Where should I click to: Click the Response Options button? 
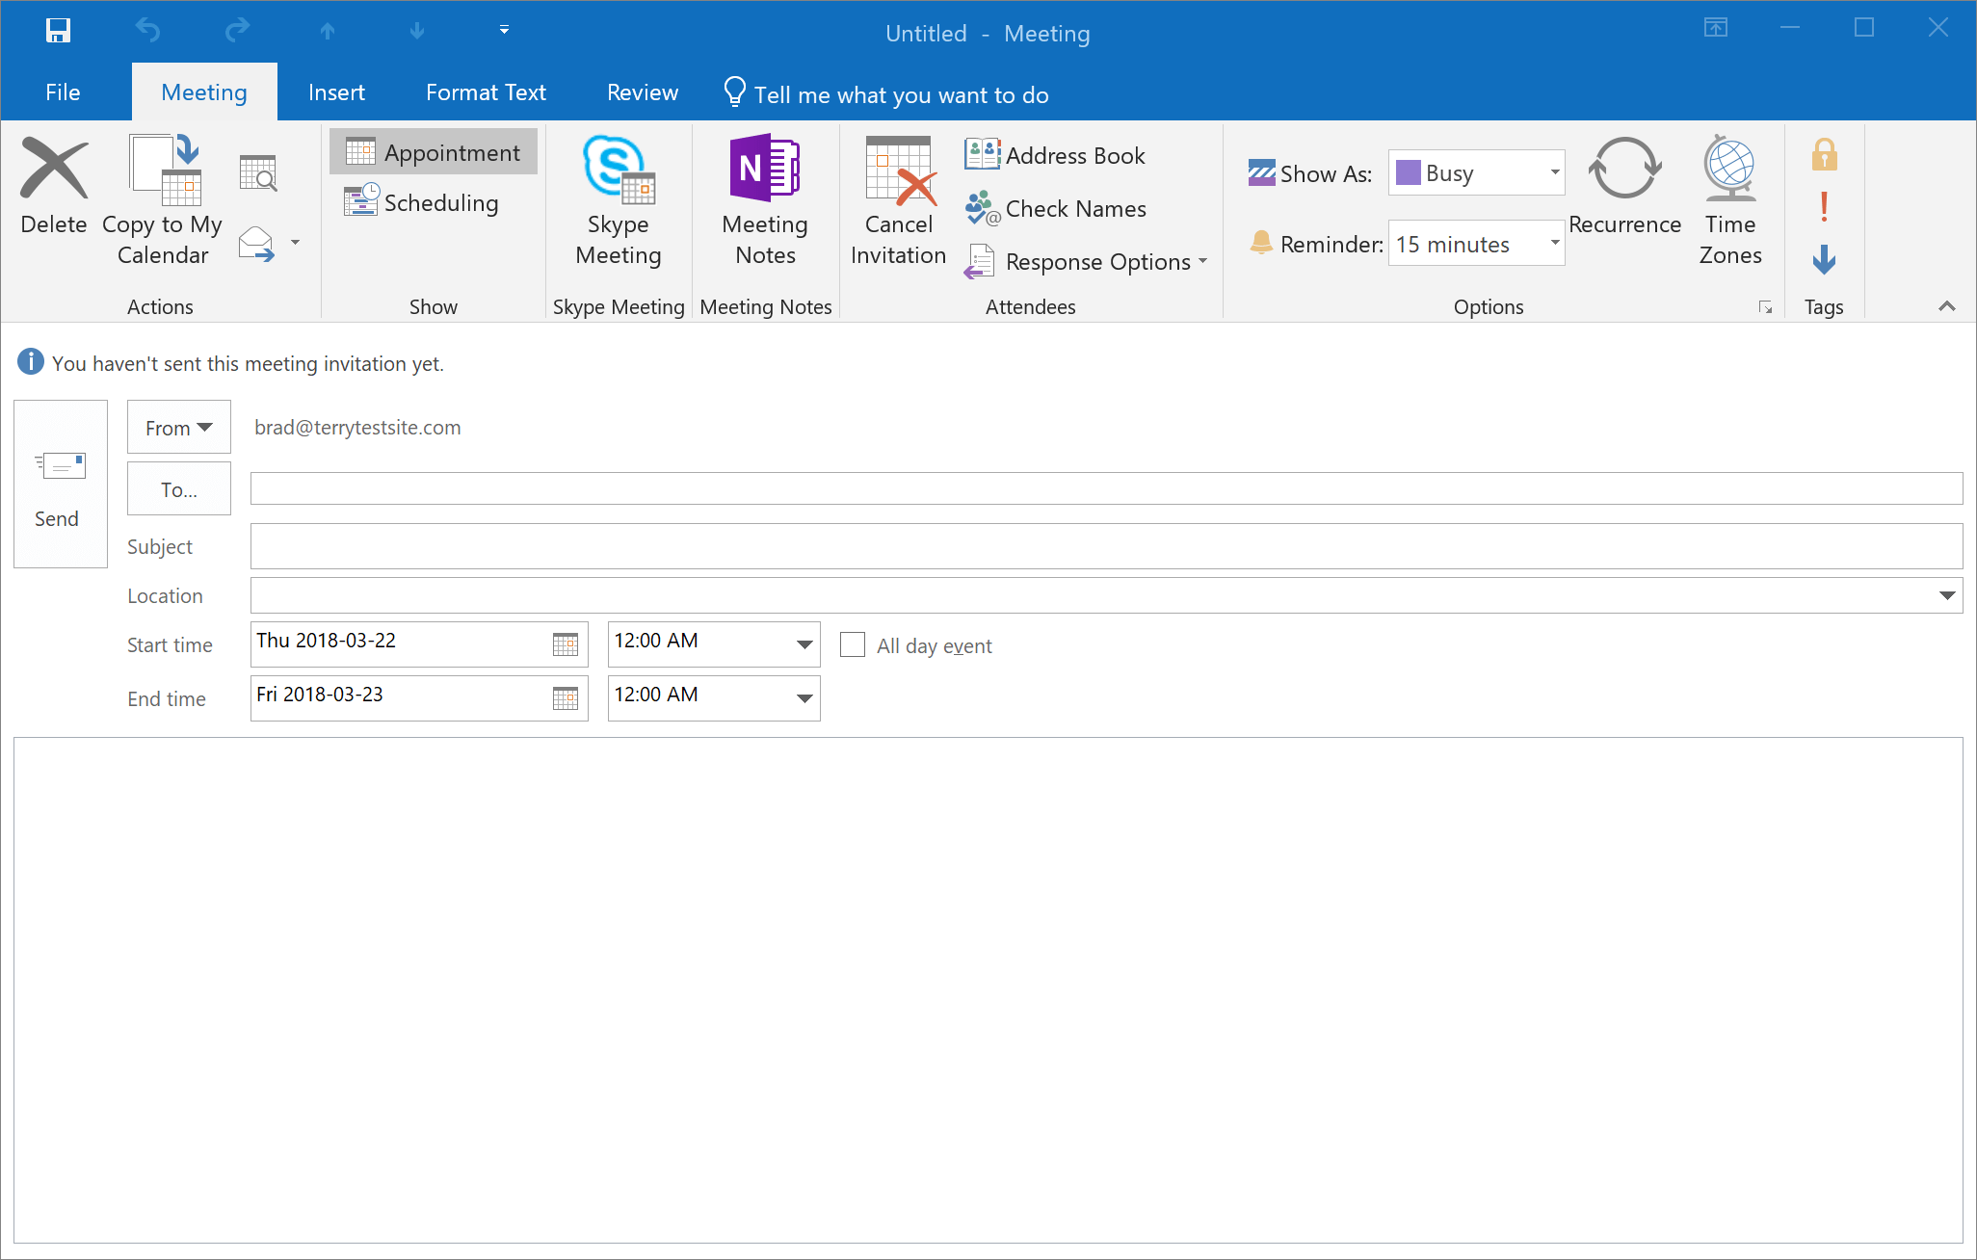click(1085, 261)
